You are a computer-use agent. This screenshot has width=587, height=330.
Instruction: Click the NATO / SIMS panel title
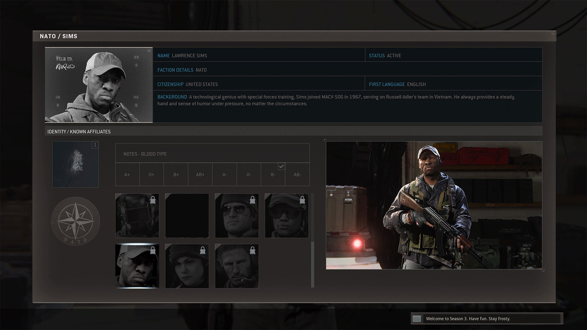click(58, 36)
